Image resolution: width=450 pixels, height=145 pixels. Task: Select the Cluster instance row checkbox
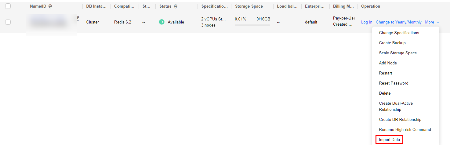[8, 22]
